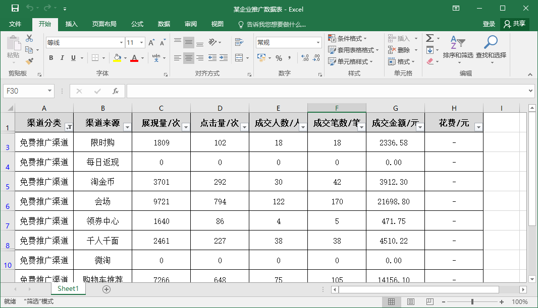Viewport: 538px width, 308px height.
Task: Open the 插入 ribbon tab
Action: (x=71, y=23)
